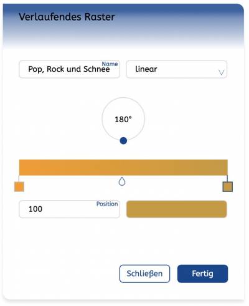Viewport: 249px width, 306px height.
Task: Click the right side of angle dial ring
Action: [x=144, y=119]
